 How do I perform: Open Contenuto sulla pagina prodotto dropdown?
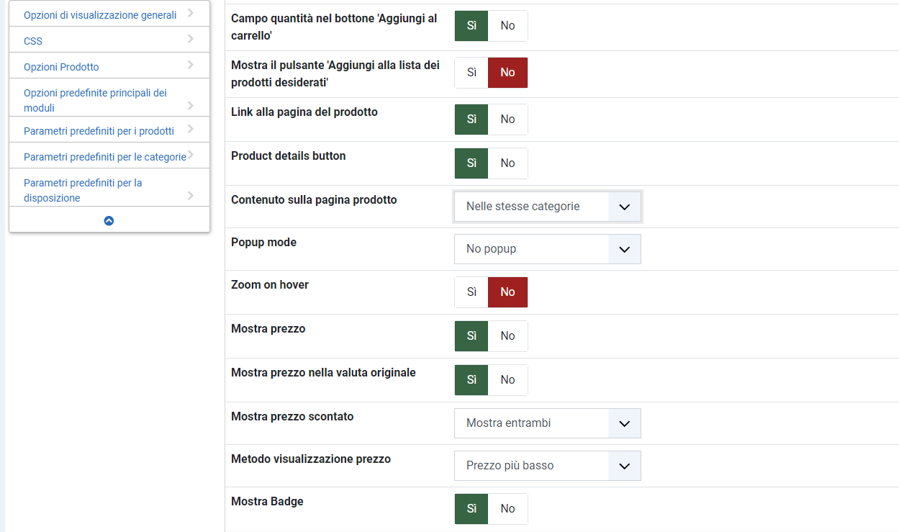click(x=547, y=207)
